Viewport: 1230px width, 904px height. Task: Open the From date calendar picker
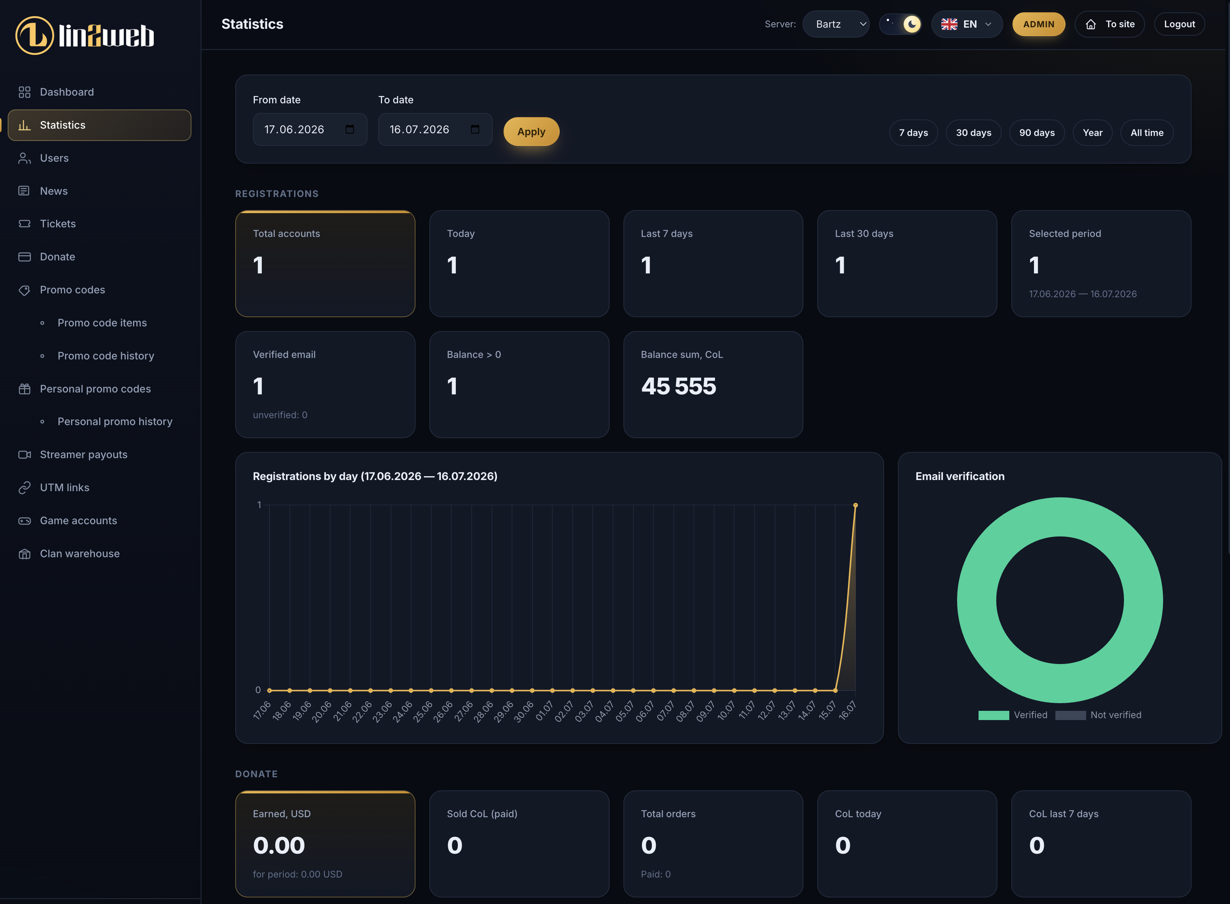349,130
